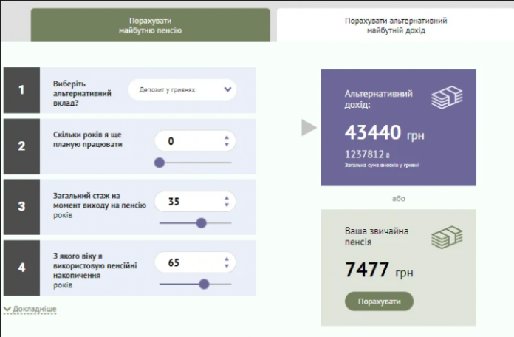
Task: Click the step number 1 badge
Action: point(21,90)
